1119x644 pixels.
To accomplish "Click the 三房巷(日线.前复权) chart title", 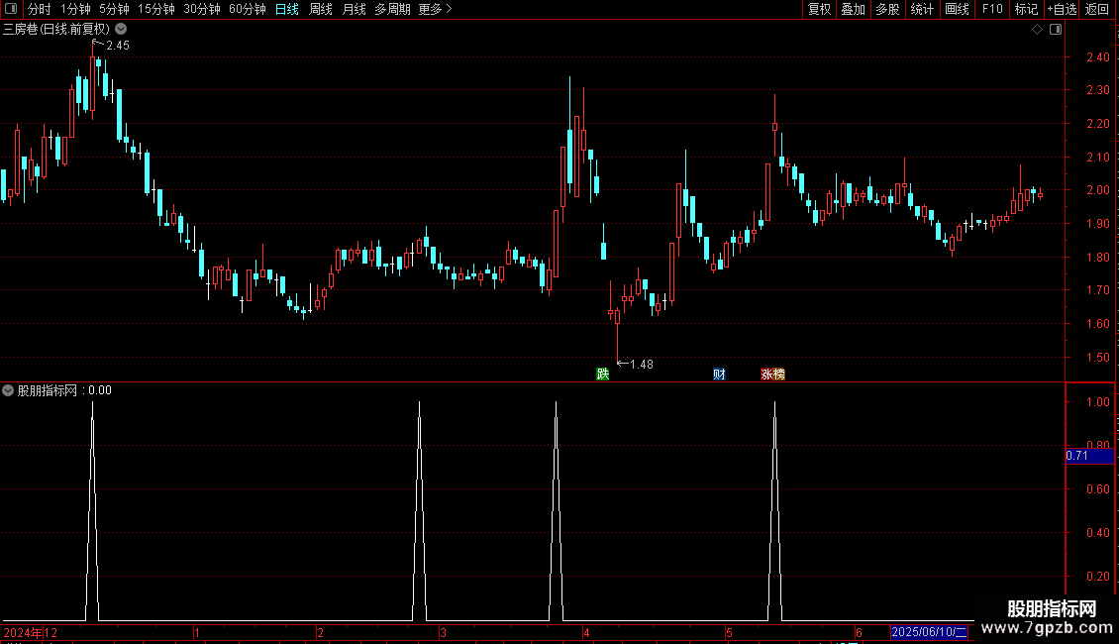I will click(x=56, y=30).
